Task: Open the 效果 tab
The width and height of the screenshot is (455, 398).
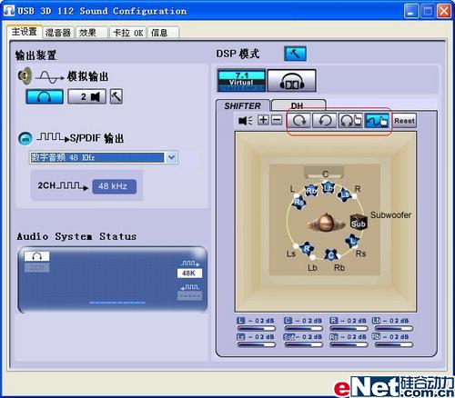Action: (x=91, y=33)
